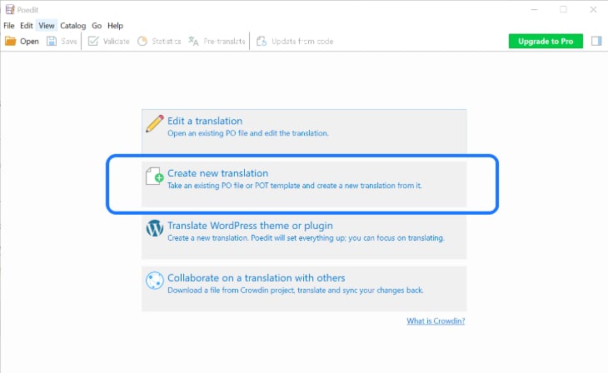Click the Validate checkmark icon
Screen dimensions: 608x373
click(93, 41)
